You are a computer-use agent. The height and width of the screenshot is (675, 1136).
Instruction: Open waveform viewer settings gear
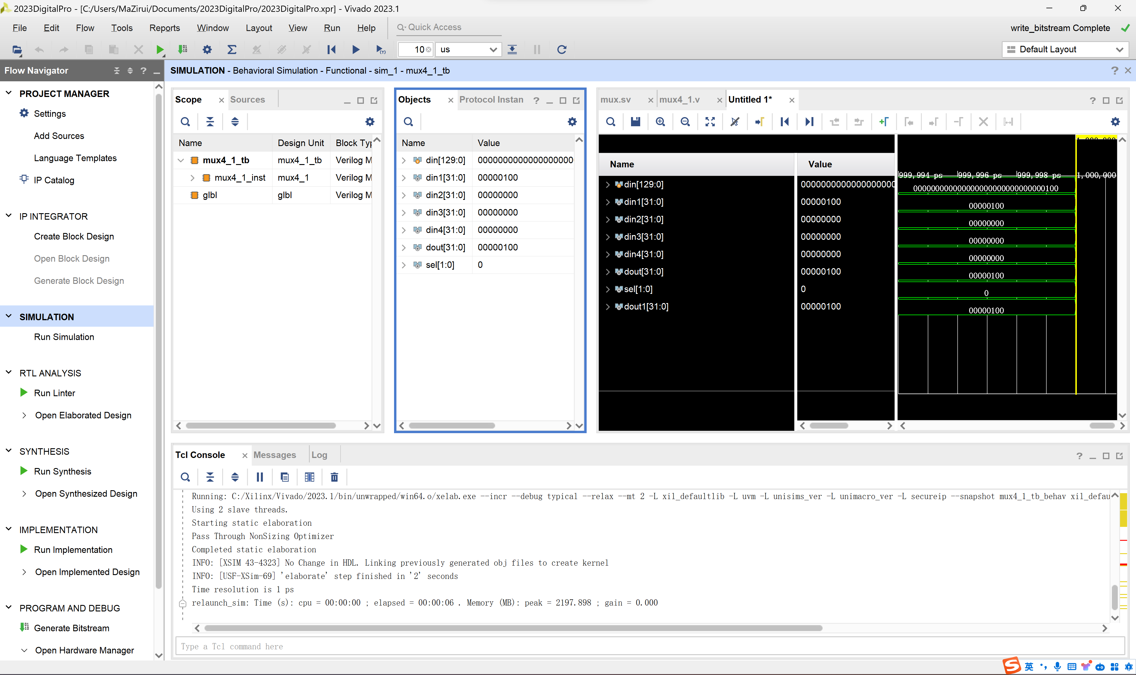pyautogui.click(x=1115, y=122)
